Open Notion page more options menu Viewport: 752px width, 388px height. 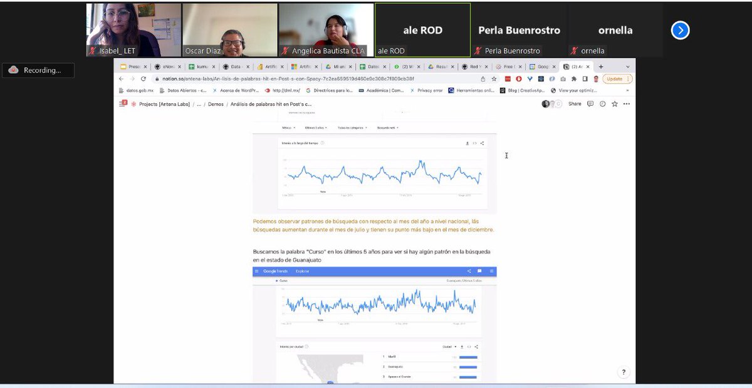tap(627, 104)
